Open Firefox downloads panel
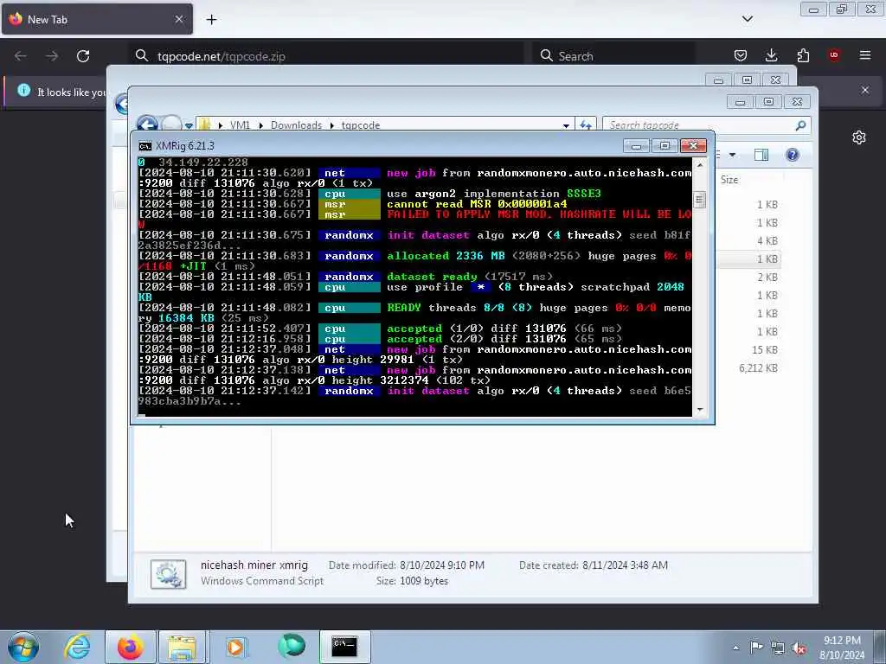 point(771,55)
